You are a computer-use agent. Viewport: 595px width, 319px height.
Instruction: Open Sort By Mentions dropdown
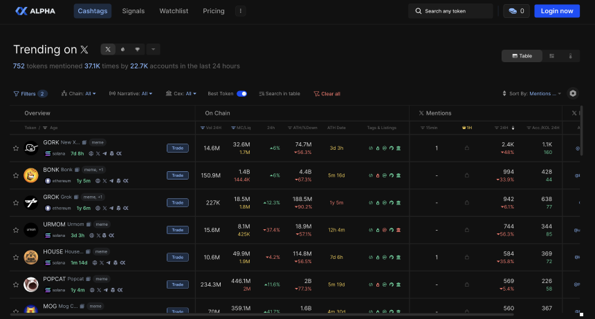(531, 94)
